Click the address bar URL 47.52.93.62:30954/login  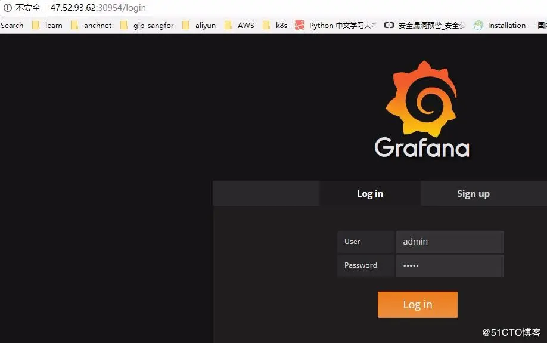click(98, 8)
